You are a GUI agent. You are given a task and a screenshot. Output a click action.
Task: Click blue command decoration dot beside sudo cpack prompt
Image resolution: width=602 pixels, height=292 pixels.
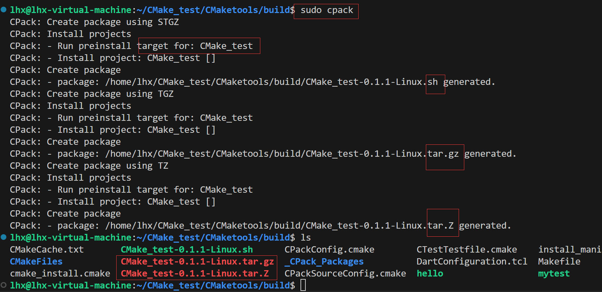[x=4, y=10]
